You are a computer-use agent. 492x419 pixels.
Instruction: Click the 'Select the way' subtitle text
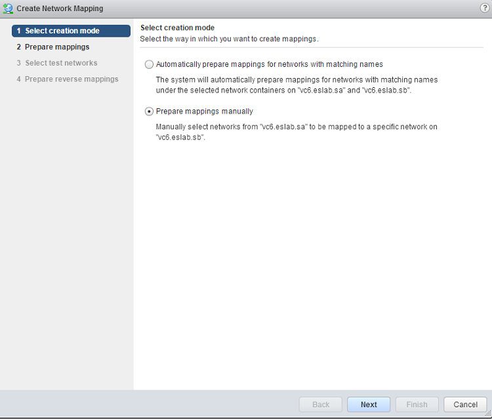230,39
